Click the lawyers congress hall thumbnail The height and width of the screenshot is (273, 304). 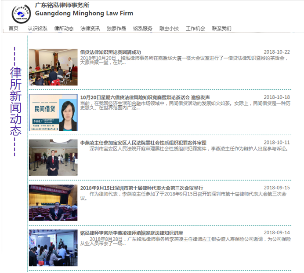coord(53,203)
